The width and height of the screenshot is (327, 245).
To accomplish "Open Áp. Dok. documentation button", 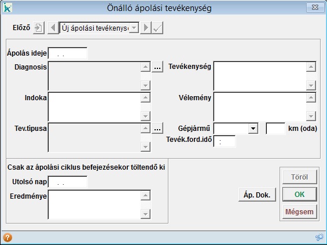I will (x=257, y=195).
